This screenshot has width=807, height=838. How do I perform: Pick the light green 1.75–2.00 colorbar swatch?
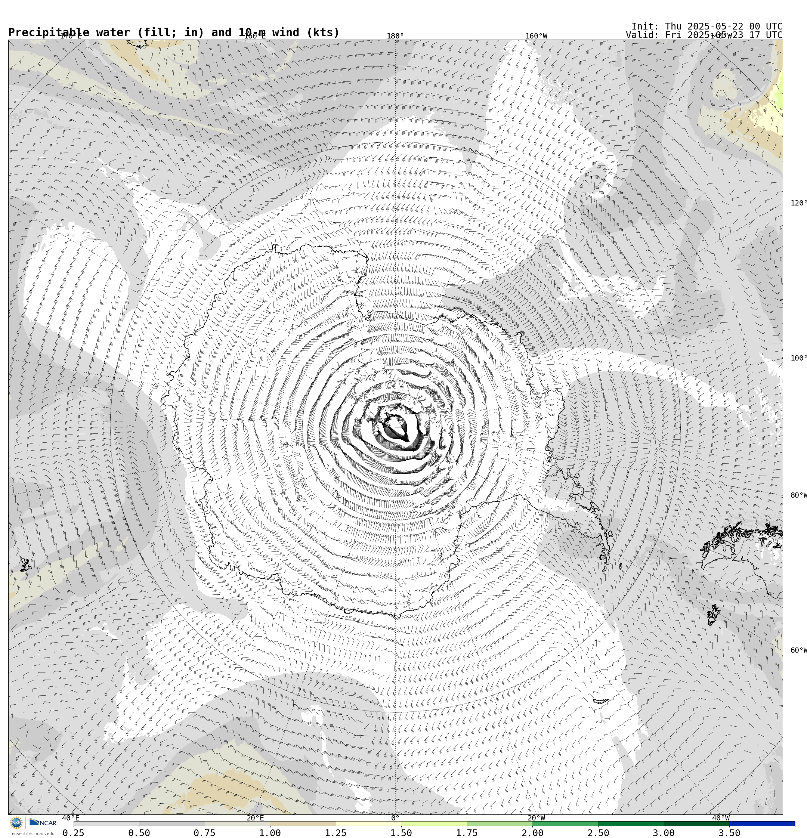500,823
